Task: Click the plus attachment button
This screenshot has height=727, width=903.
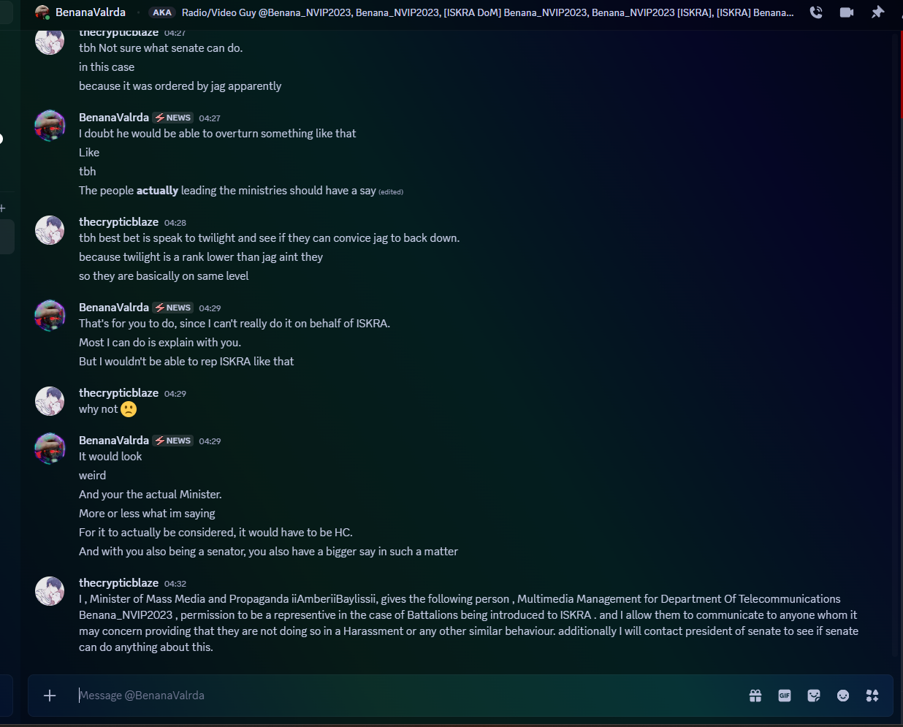Action: (50, 696)
